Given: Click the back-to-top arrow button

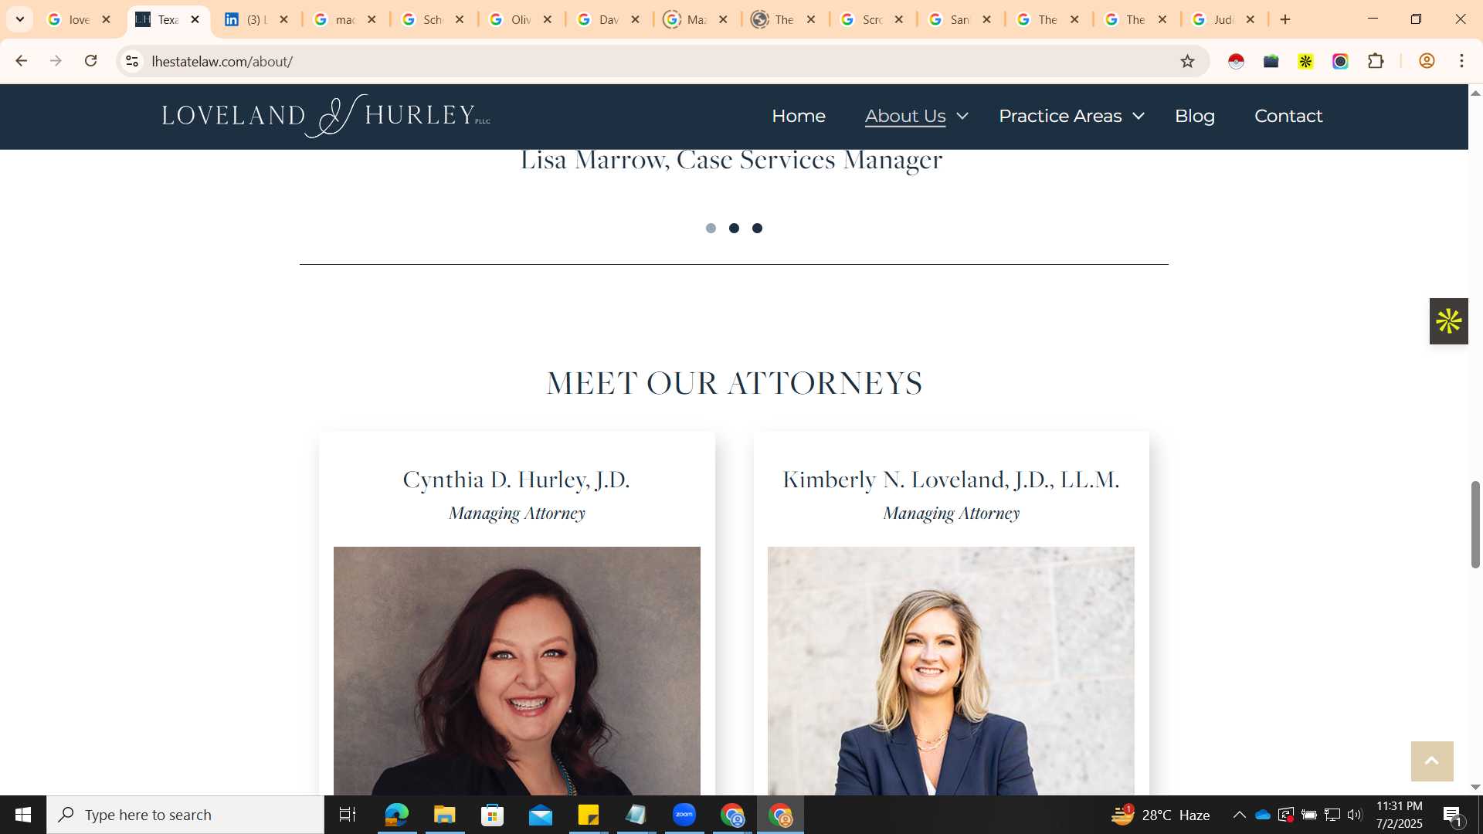Looking at the screenshot, I should coord(1432,761).
